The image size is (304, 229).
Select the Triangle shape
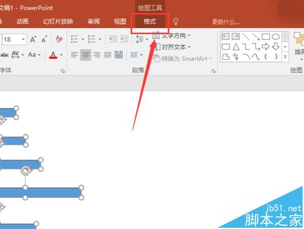(236, 47)
